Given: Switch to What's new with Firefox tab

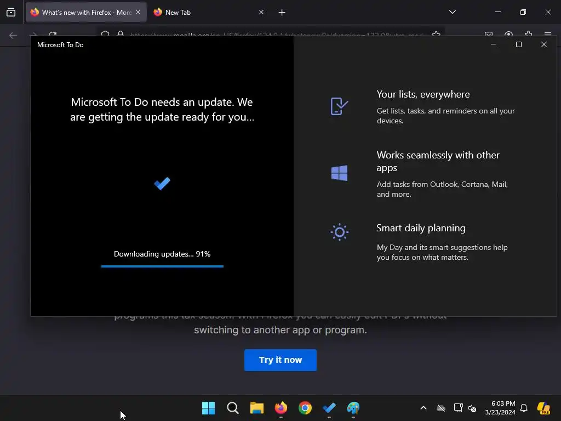Looking at the screenshot, I should [86, 12].
